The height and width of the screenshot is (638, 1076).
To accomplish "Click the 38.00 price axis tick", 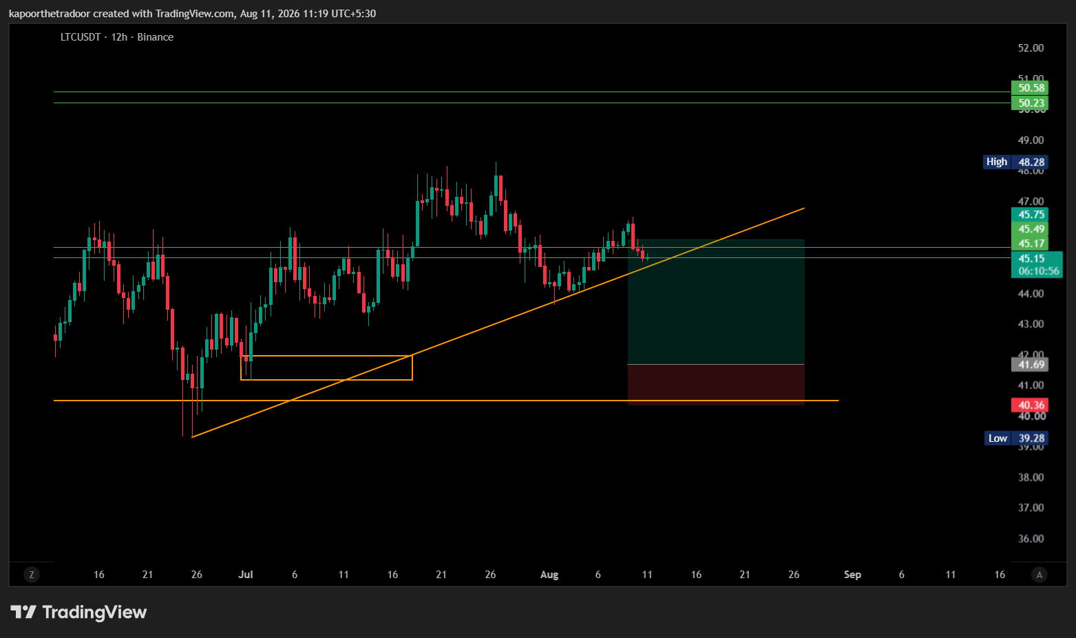I will [x=1031, y=478].
